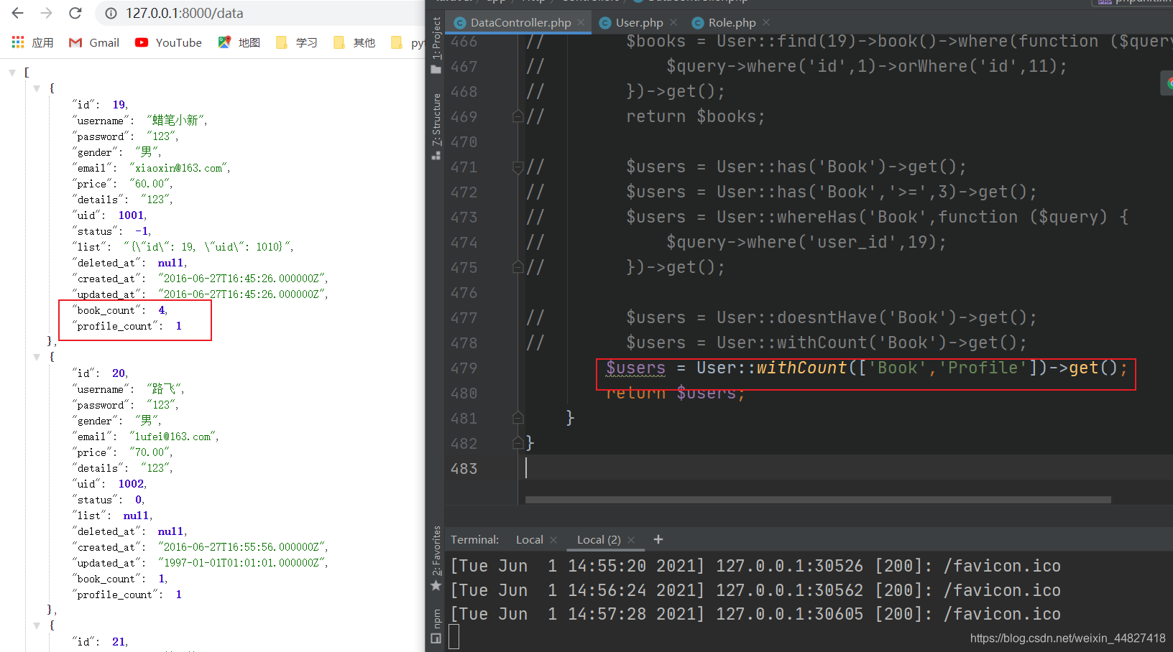Viewport: 1173px width, 652px height.
Task: Switch to the Role.php tab
Action: [732, 22]
